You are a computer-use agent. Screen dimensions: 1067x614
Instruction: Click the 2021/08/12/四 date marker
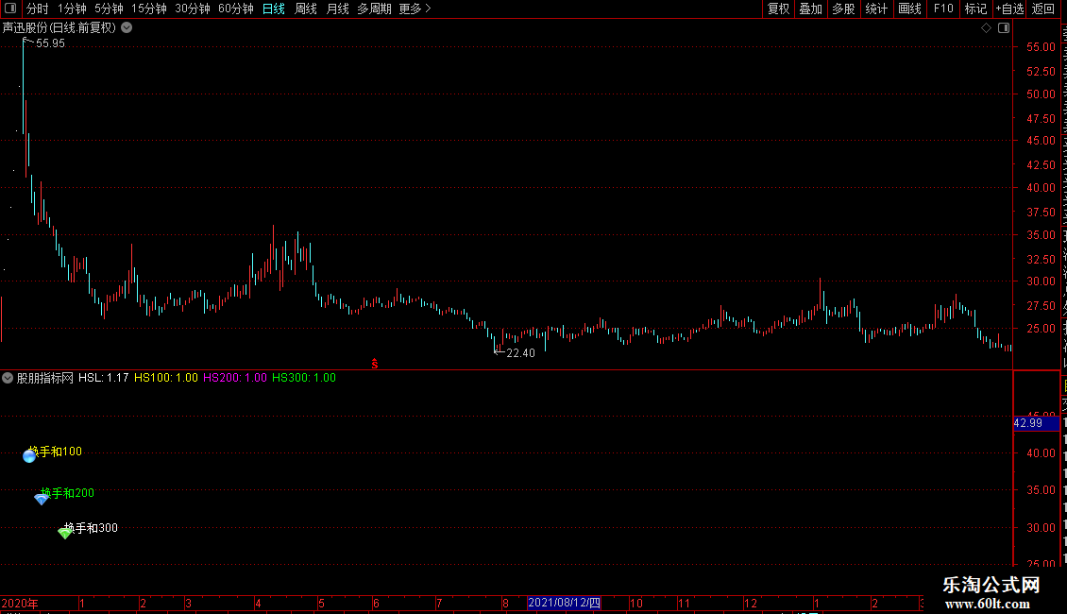tap(564, 603)
